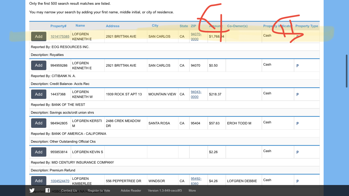The height and width of the screenshot is (196, 349).
Task: Sort by Name column header
Action: tap(80, 26)
